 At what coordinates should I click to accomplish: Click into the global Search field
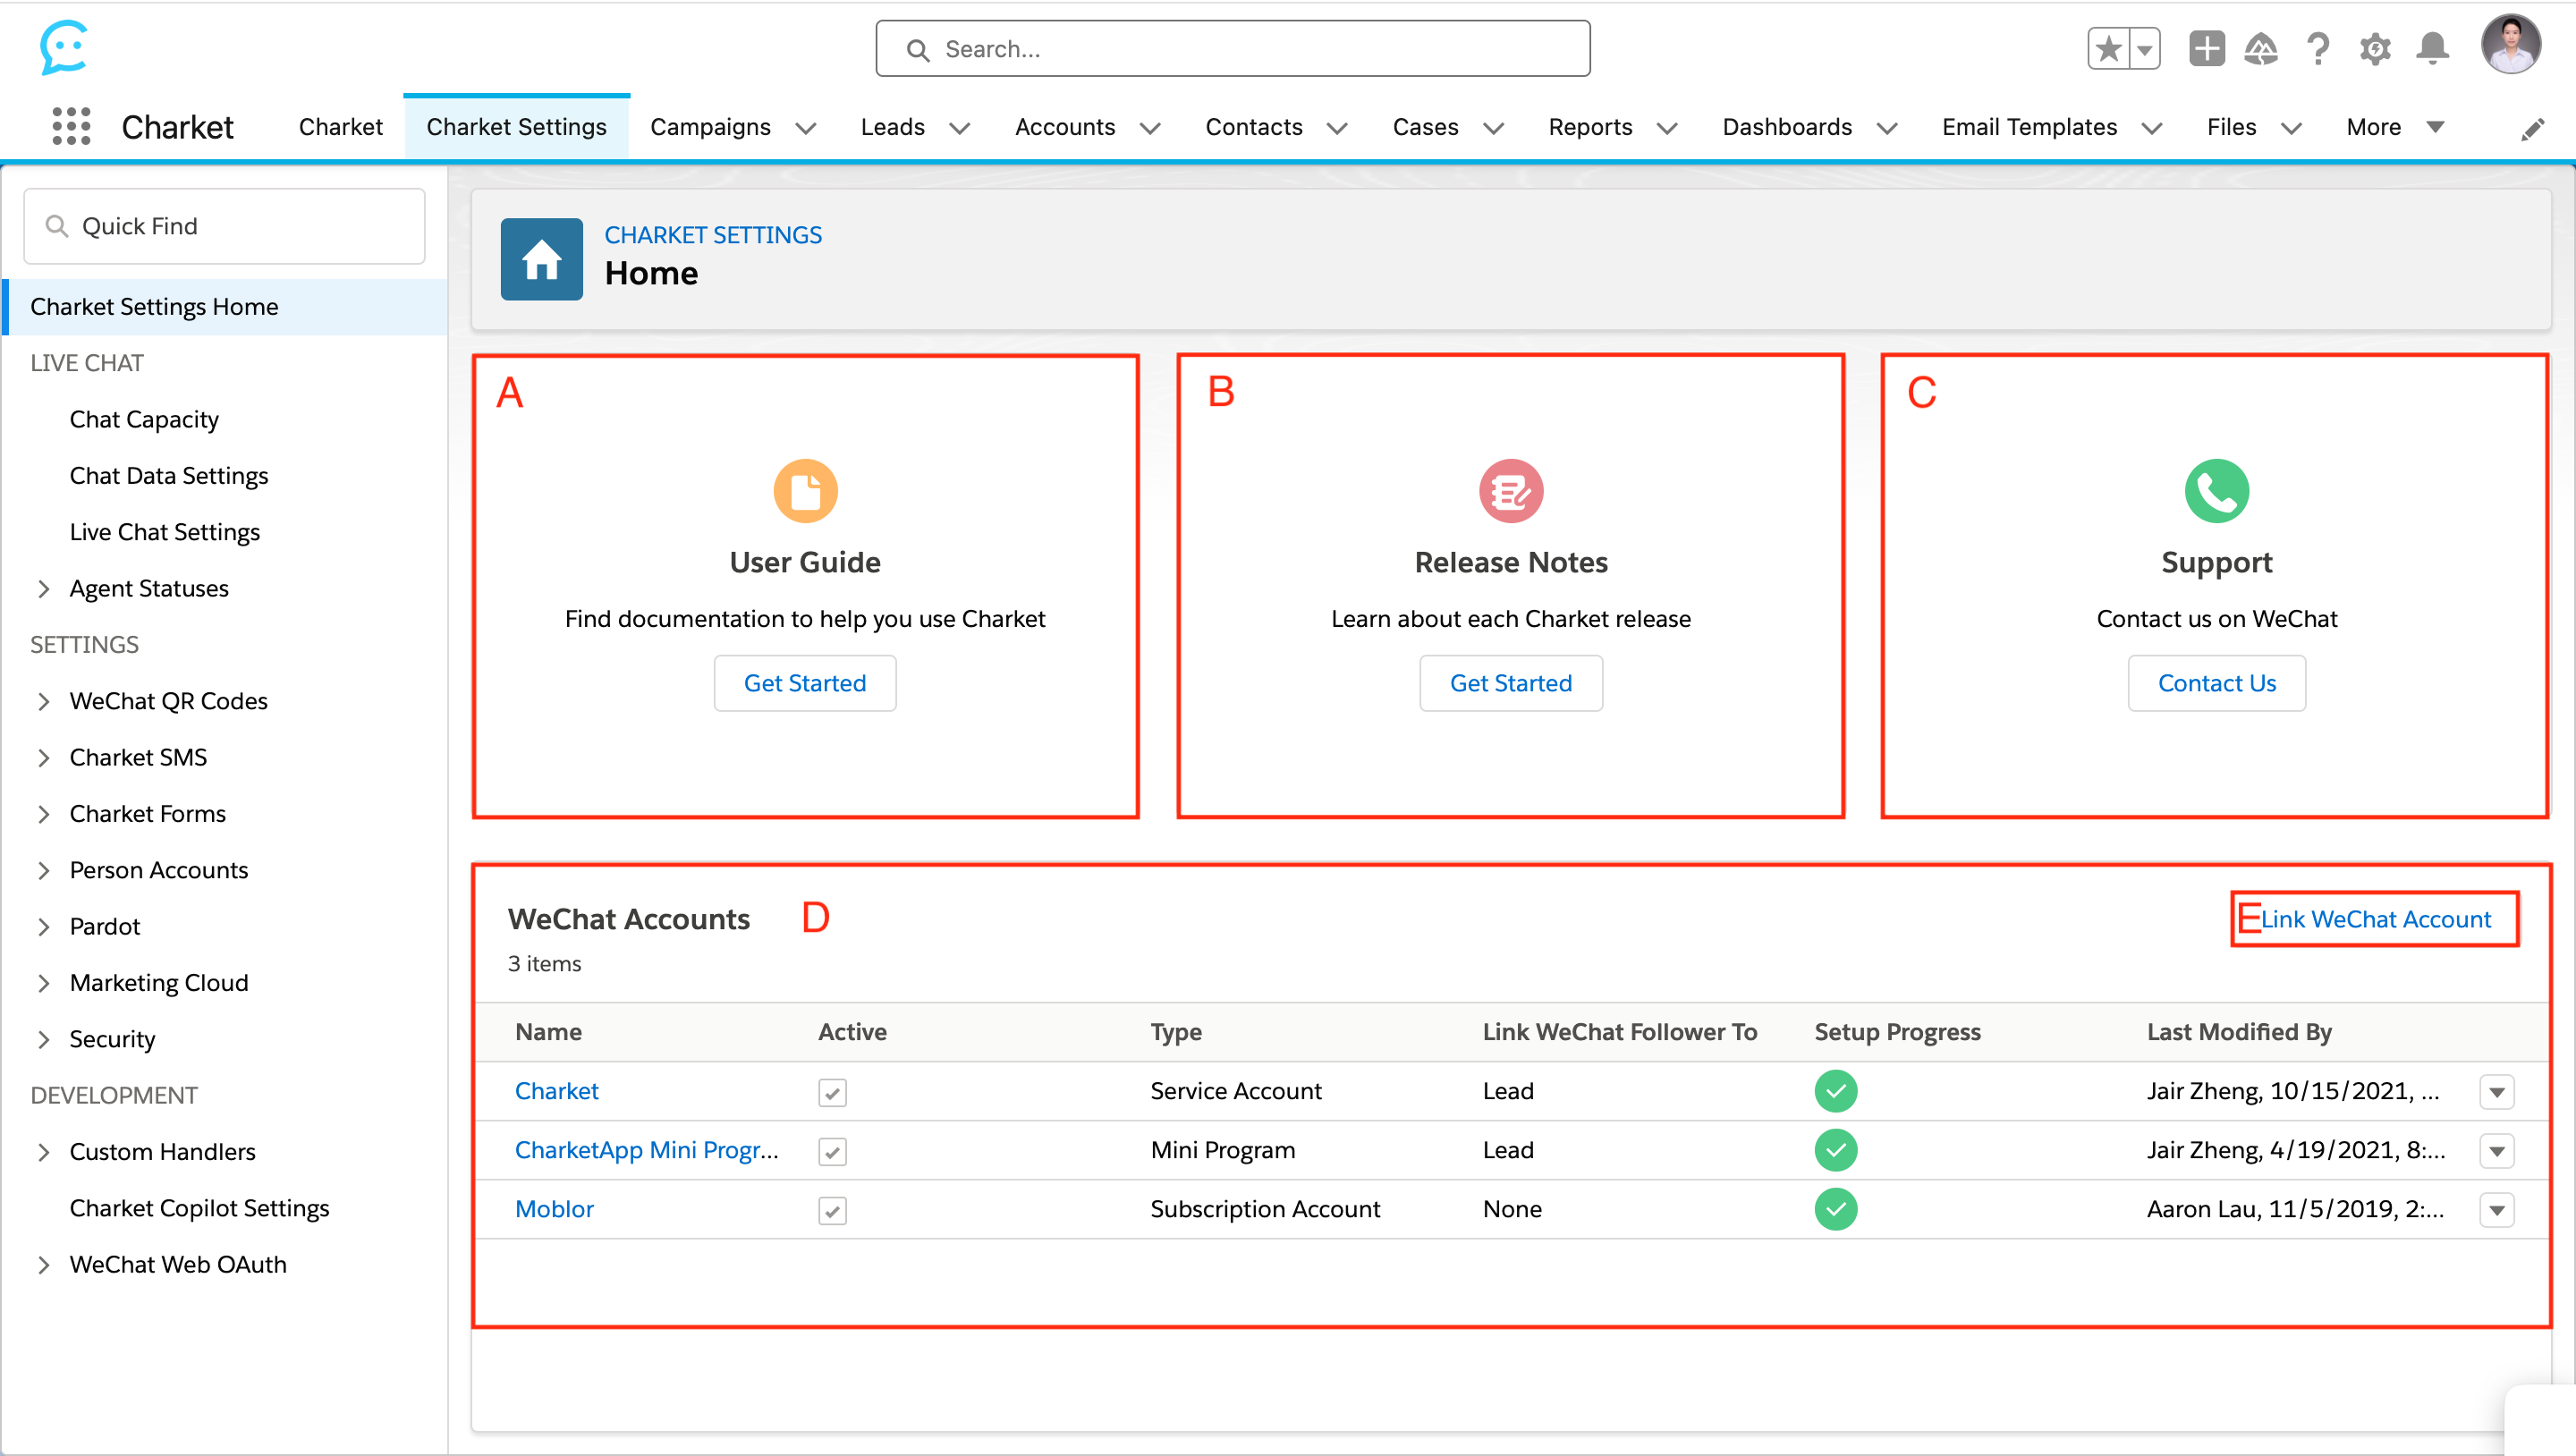tap(1233, 48)
